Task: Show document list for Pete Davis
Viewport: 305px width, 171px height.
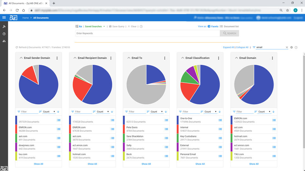Action: 166,129
